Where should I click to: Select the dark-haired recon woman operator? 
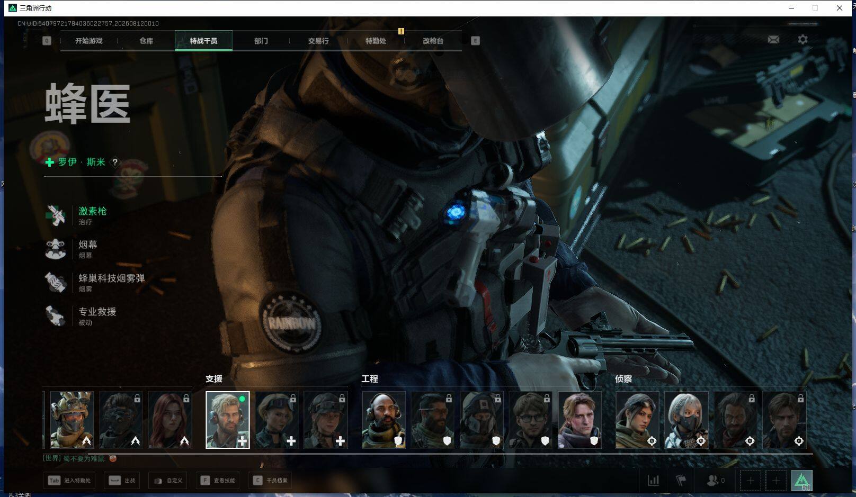pos(637,420)
